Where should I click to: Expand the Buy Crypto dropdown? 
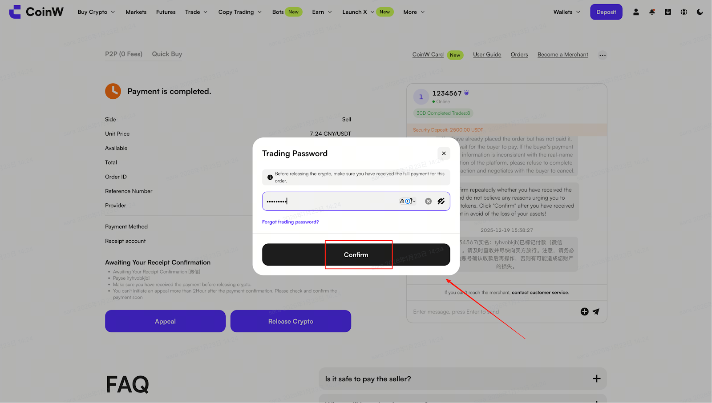coord(96,12)
